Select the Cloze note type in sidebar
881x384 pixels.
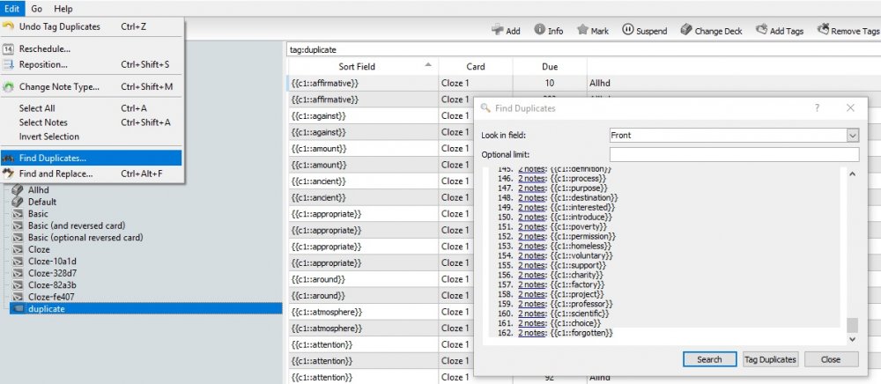click(39, 249)
